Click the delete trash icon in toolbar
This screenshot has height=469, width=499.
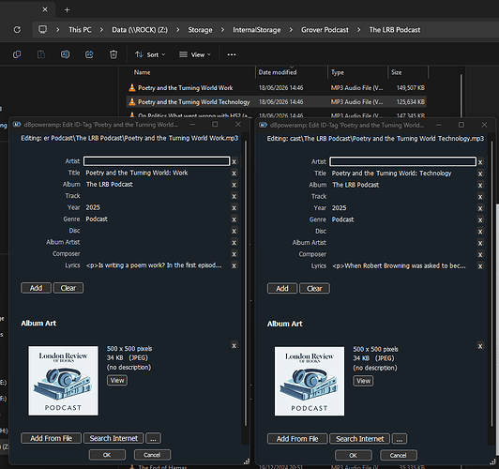(x=113, y=54)
